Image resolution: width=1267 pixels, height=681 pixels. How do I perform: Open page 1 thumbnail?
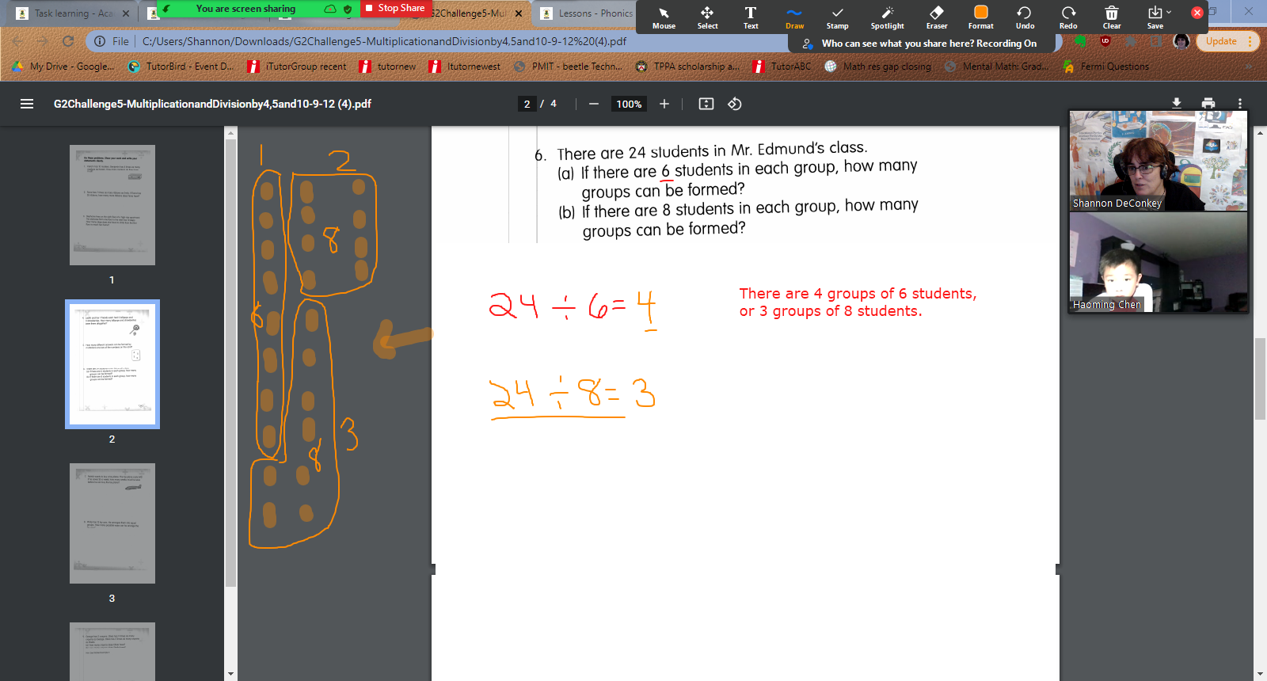point(112,205)
